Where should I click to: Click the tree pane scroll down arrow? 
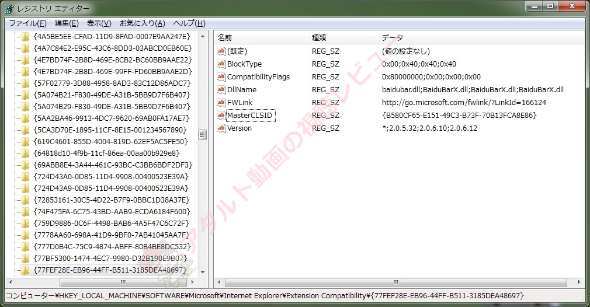(203, 272)
